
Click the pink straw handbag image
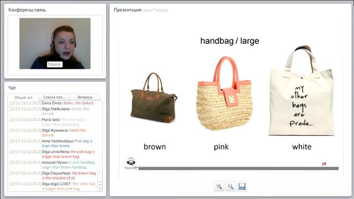click(224, 93)
